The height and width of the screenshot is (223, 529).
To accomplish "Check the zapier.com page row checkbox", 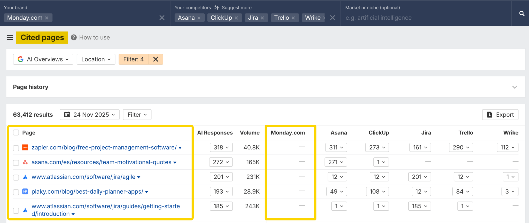I will (16, 148).
